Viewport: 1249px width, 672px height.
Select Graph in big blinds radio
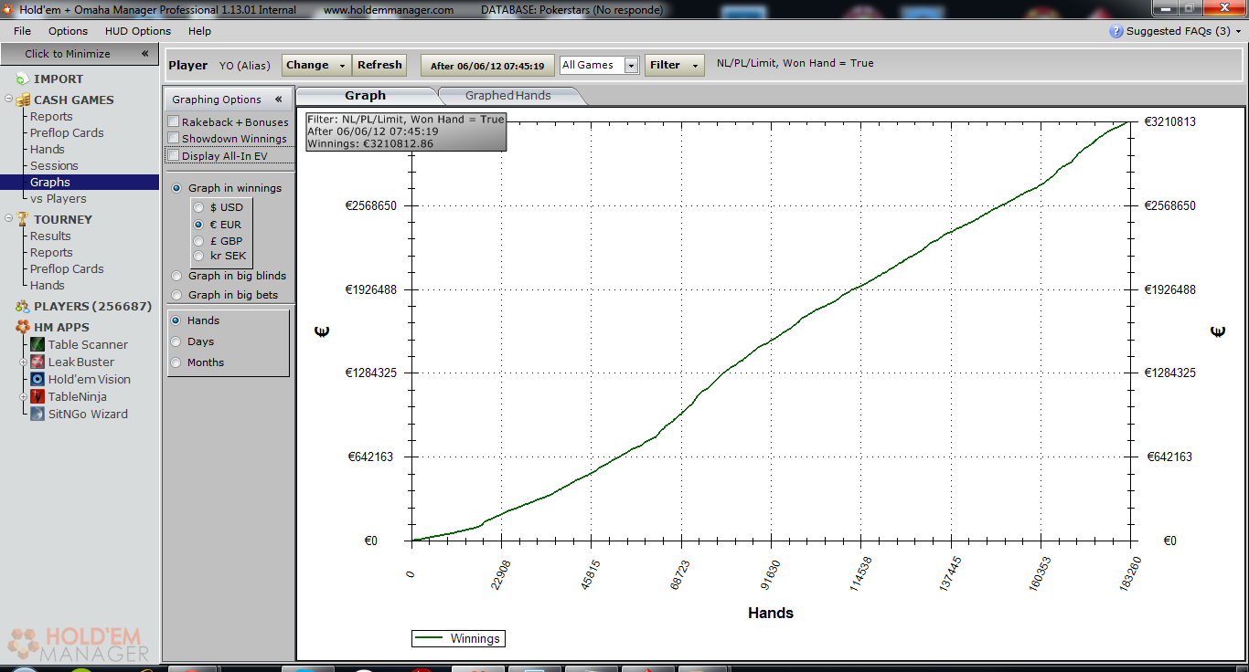point(176,276)
